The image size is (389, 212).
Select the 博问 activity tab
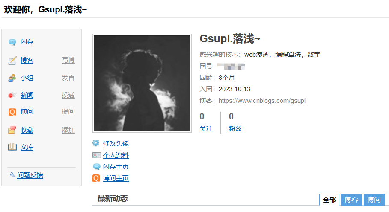374,200
